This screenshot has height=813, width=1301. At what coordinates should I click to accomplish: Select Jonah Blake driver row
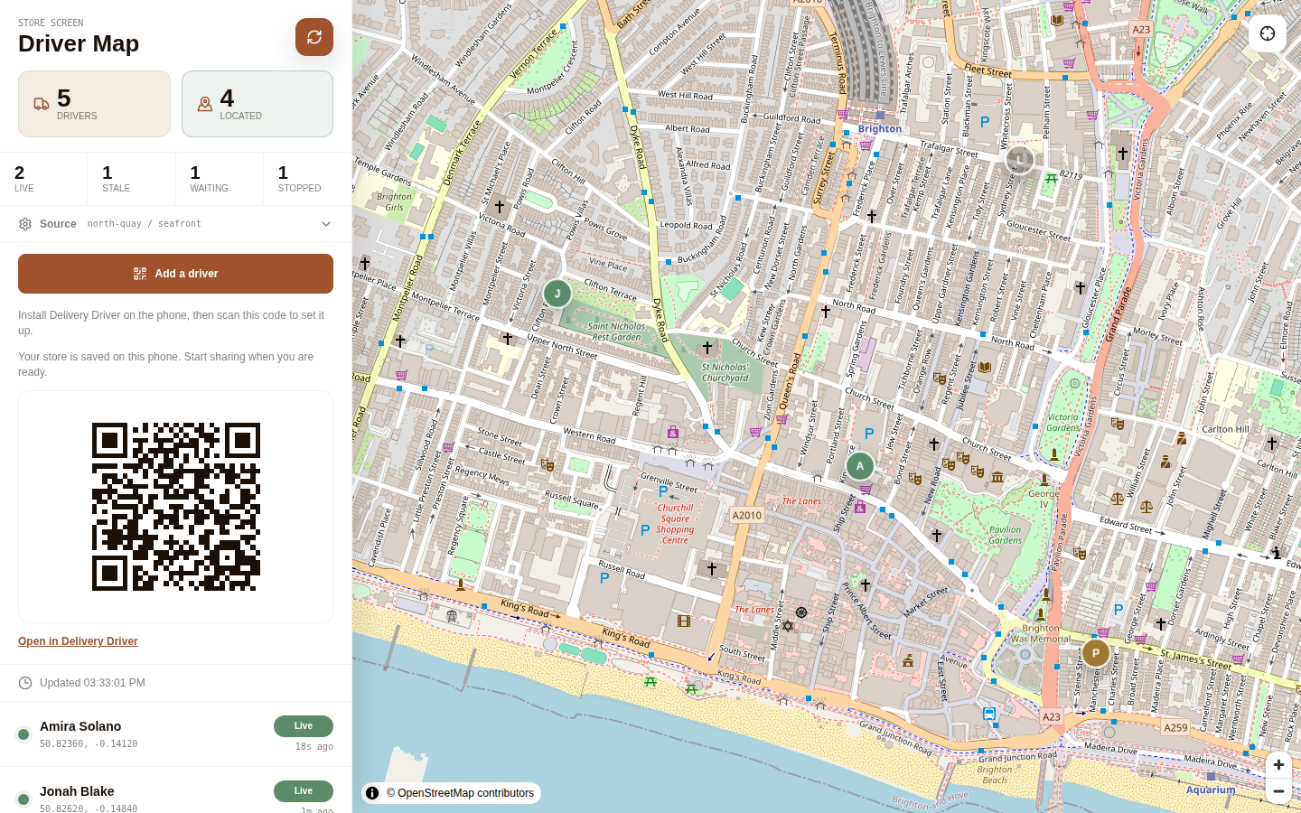click(175, 790)
